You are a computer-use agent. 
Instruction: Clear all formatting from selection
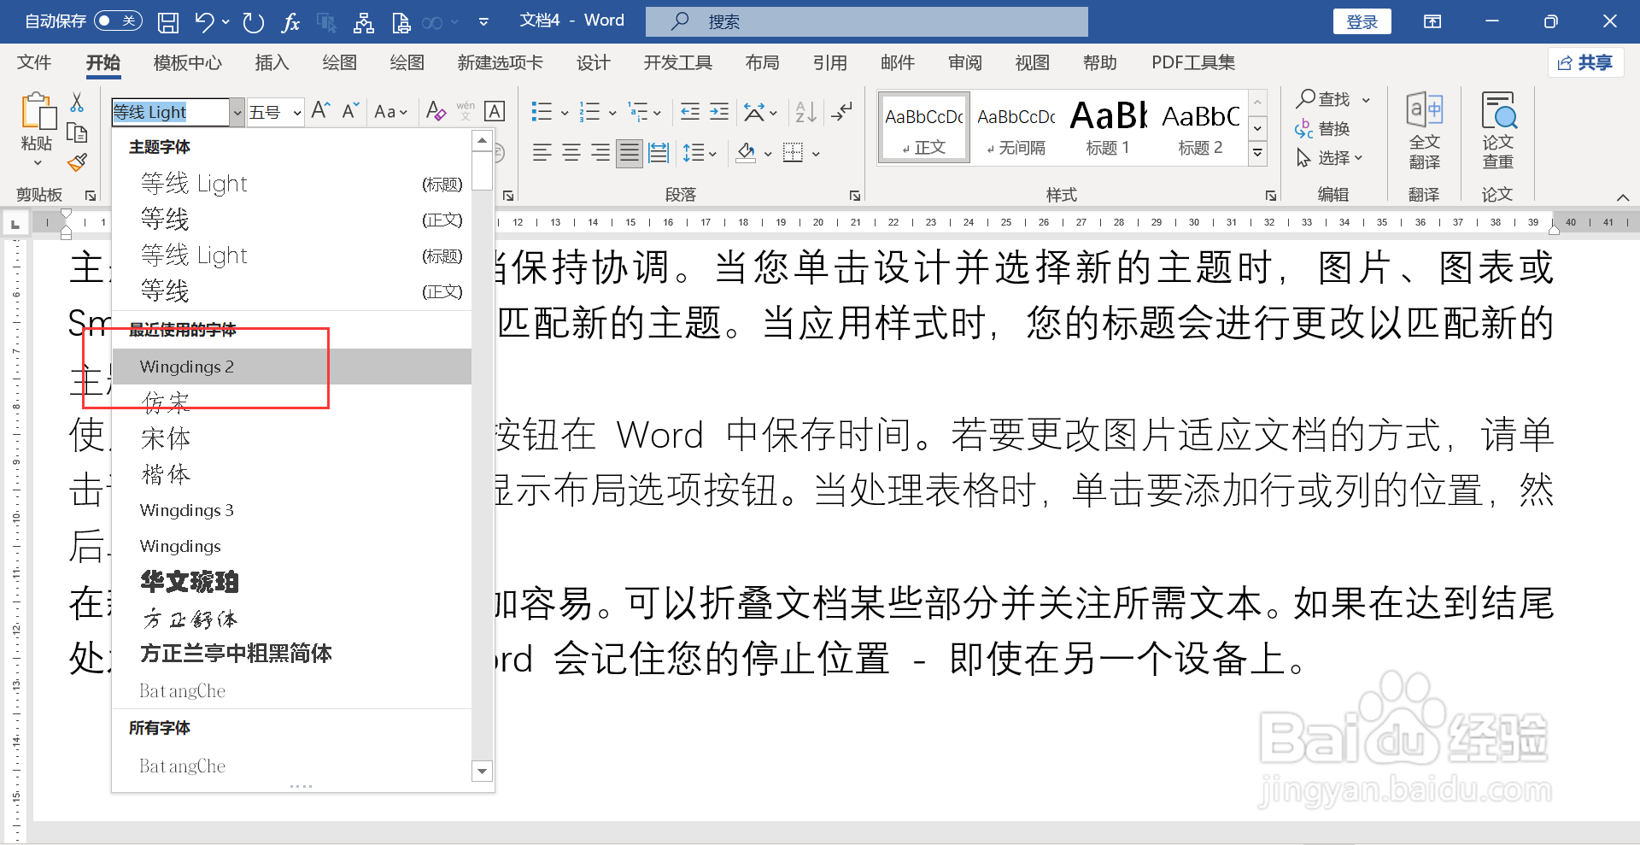(x=436, y=111)
